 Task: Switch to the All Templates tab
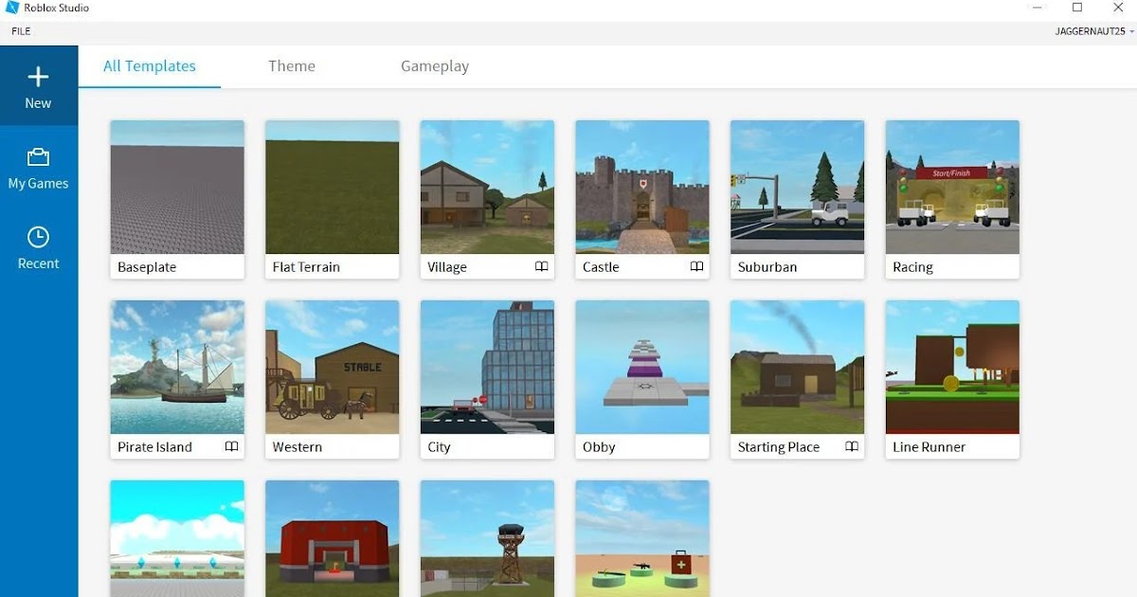[150, 66]
